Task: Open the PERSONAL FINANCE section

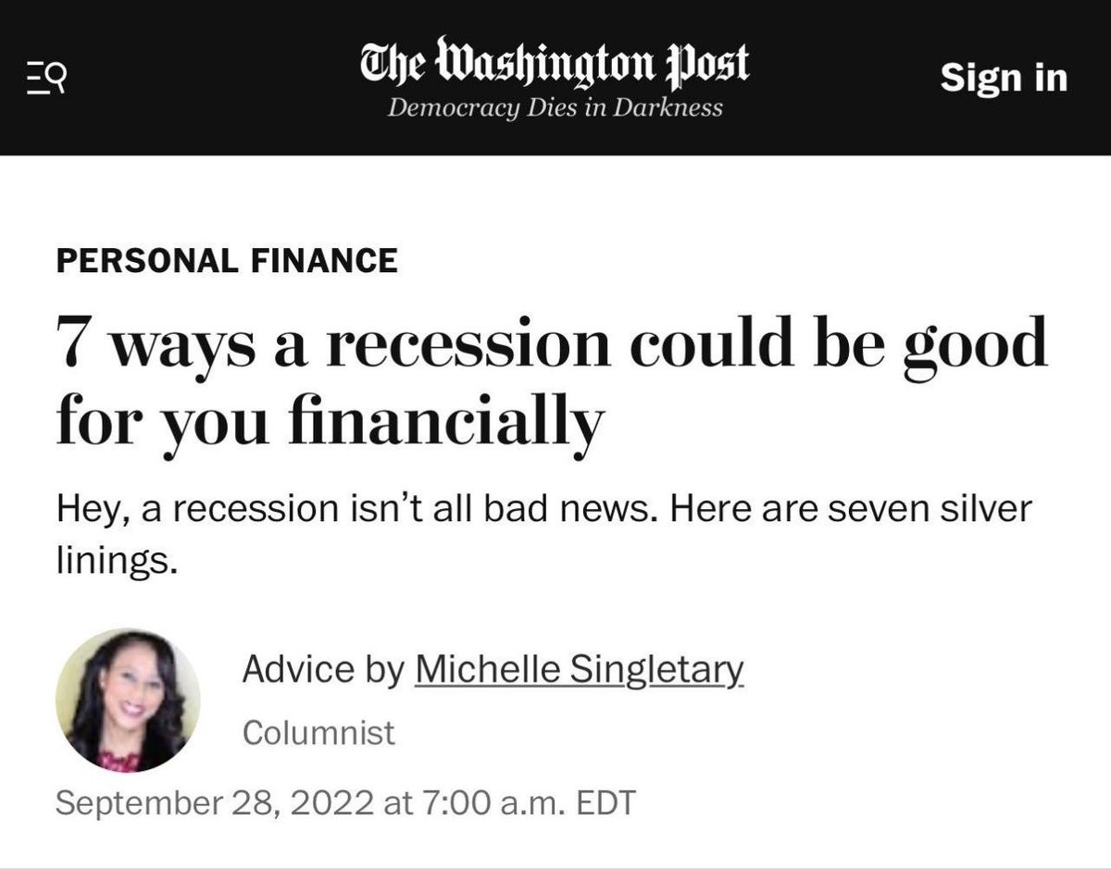Action: tap(227, 260)
